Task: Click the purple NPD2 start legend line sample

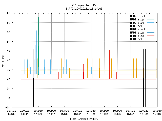Action: coord(151,16)
